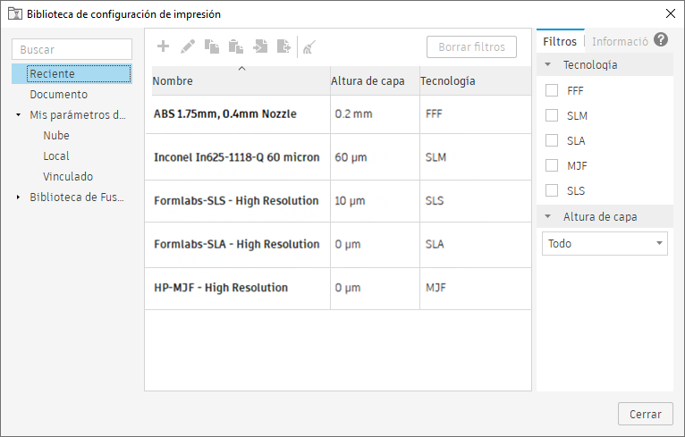685x437 pixels.
Task: Click the import icon in toolbar
Action: tap(260, 46)
